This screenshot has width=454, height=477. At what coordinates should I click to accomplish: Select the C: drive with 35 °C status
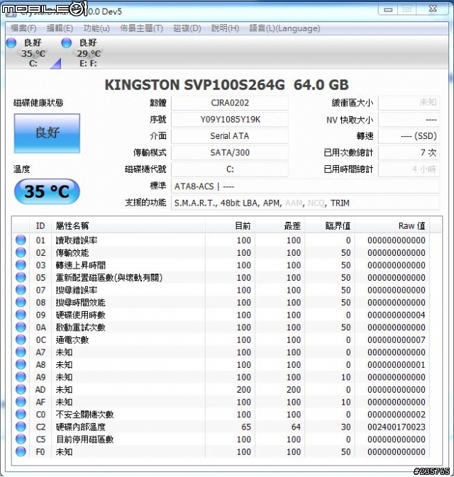[x=33, y=52]
